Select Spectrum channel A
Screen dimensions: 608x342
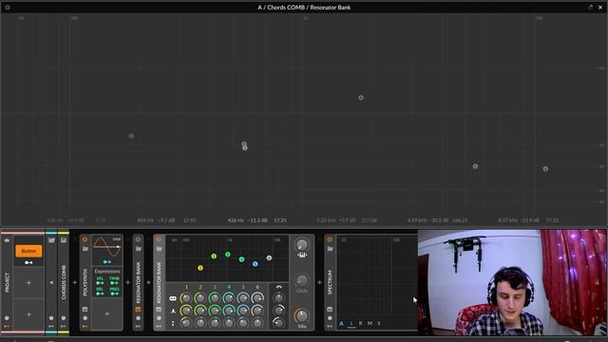click(341, 323)
